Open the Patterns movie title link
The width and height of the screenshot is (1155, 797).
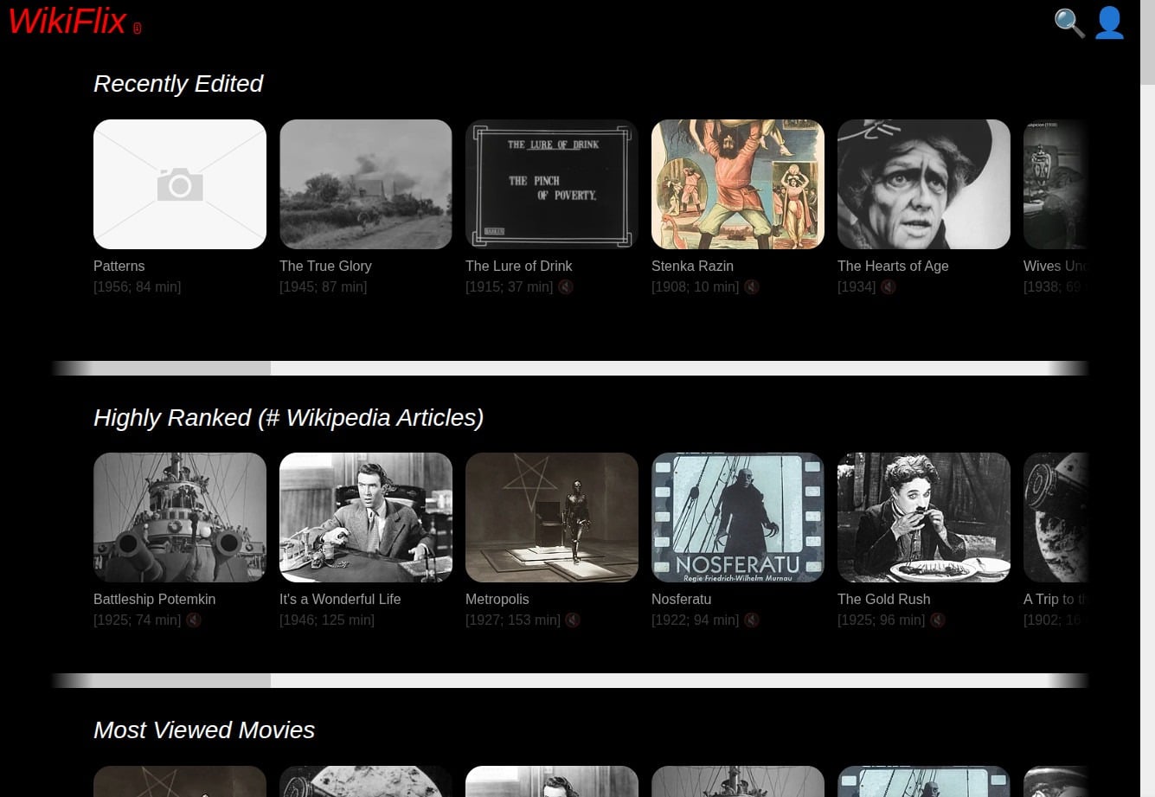[119, 266]
